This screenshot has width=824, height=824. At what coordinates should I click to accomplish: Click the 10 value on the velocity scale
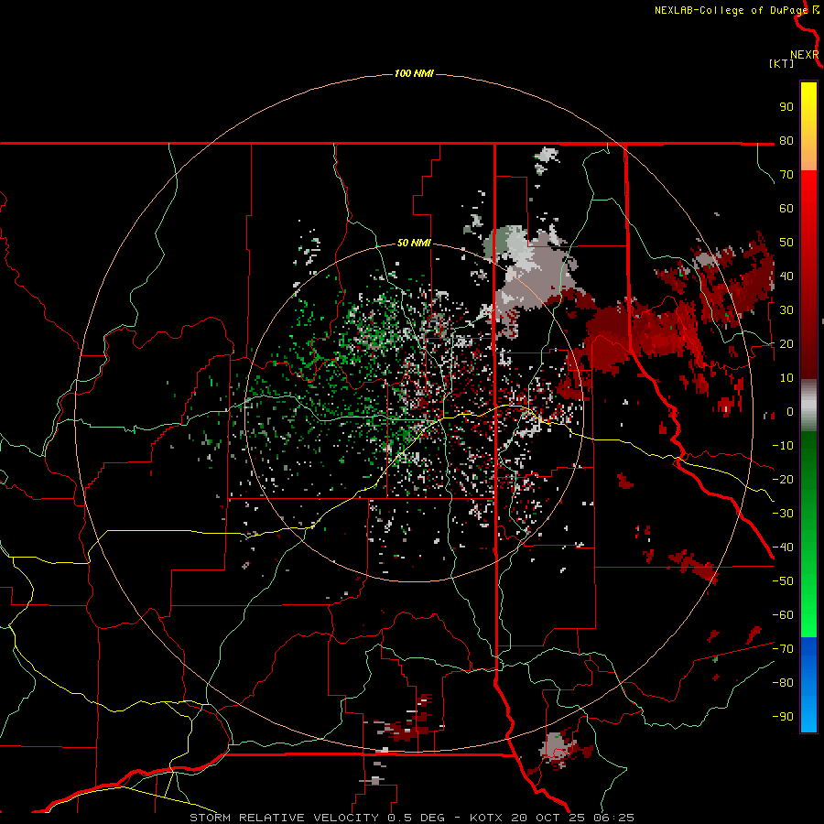(x=786, y=378)
